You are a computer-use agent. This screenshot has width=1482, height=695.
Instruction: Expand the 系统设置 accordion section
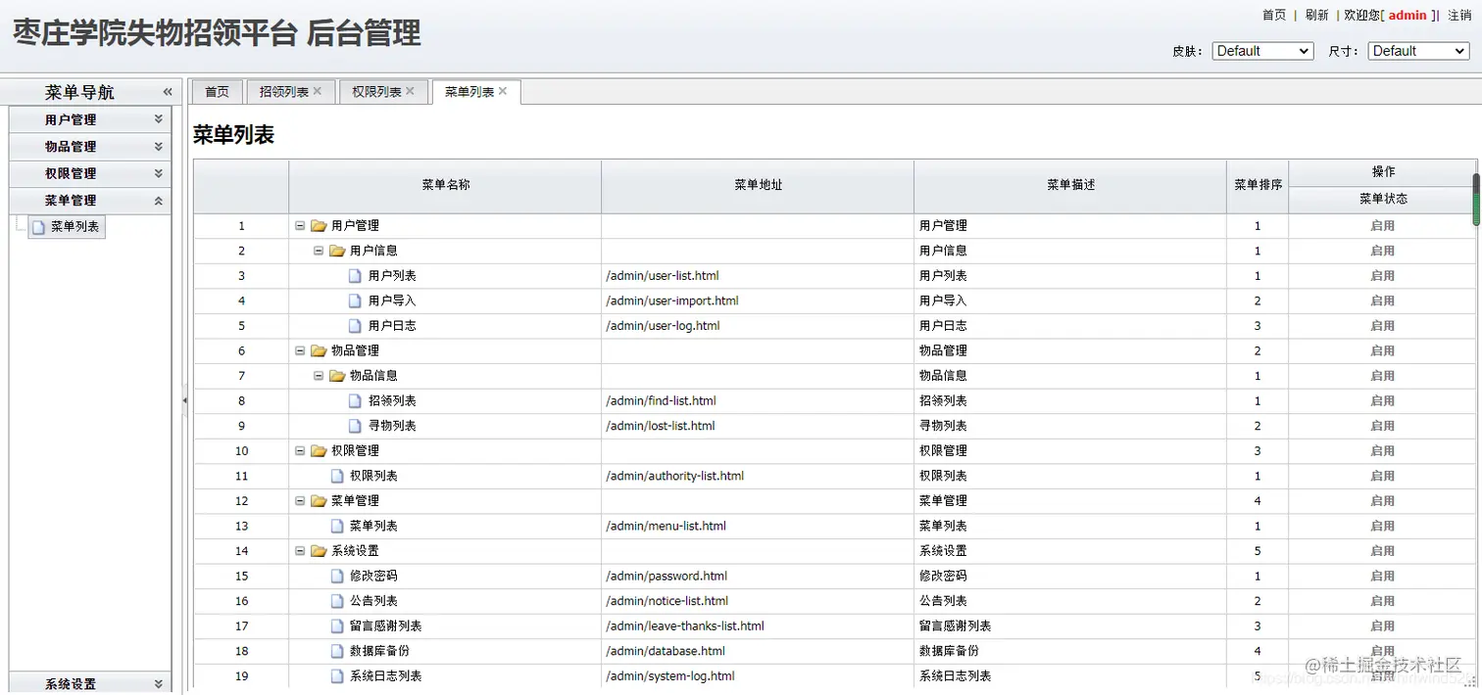click(x=158, y=684)
